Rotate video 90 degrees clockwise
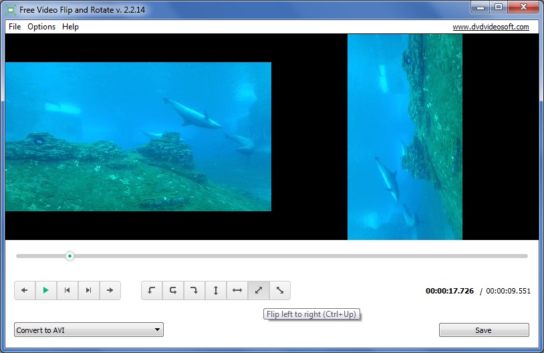This screenshot has height=353, width=544. pyautogui.click(x=194, y=290)
